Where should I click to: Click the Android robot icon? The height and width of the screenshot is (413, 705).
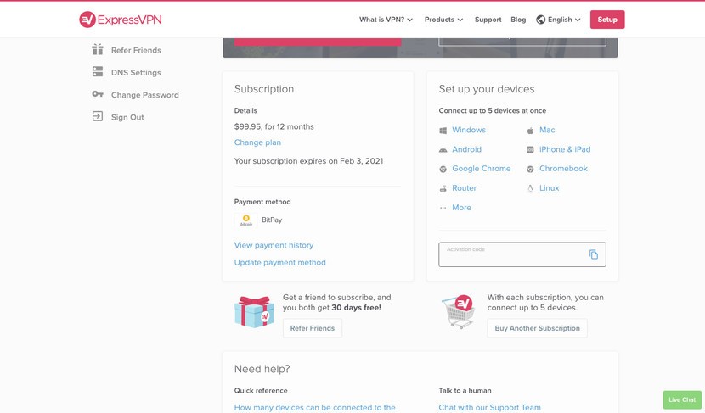[443, 150]
